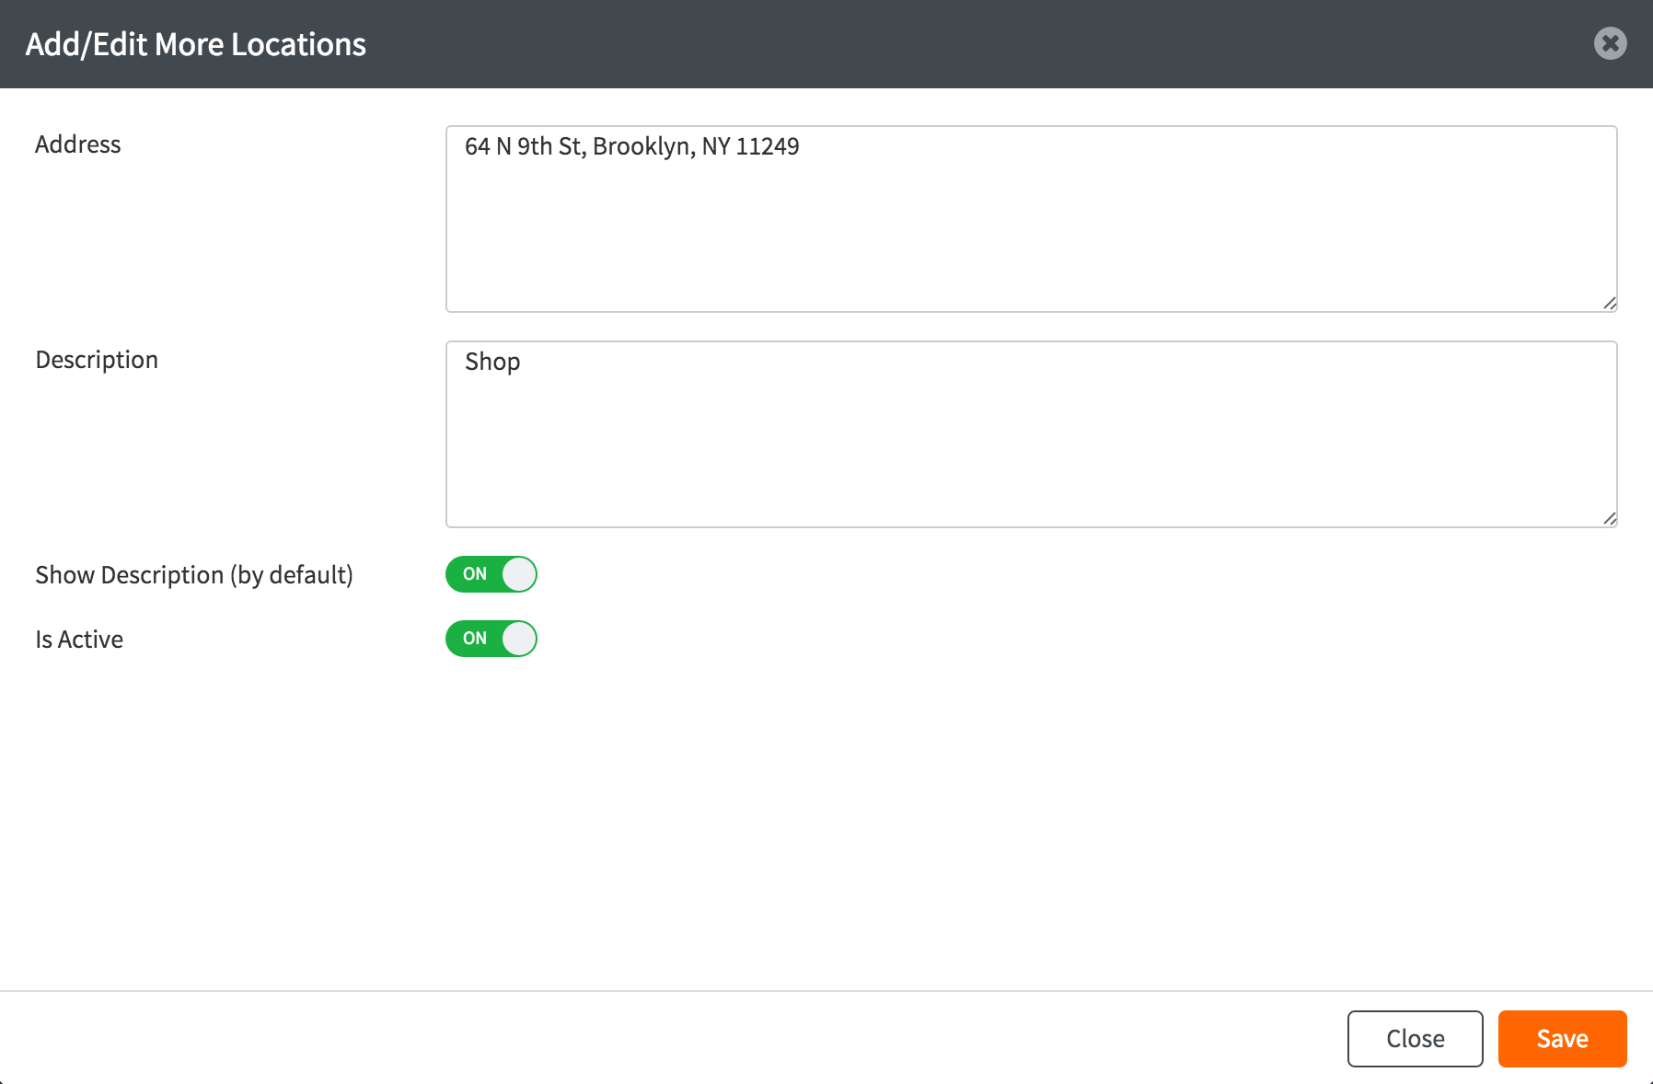Place cursor on the word Shop
Image resolution: width=1653 pixels, height=1084 pixels.
click(x=492, y=362)
